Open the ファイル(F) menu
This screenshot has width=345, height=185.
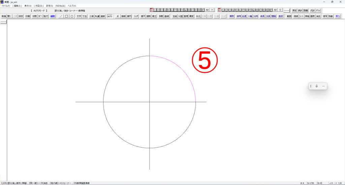pos(5,6)
